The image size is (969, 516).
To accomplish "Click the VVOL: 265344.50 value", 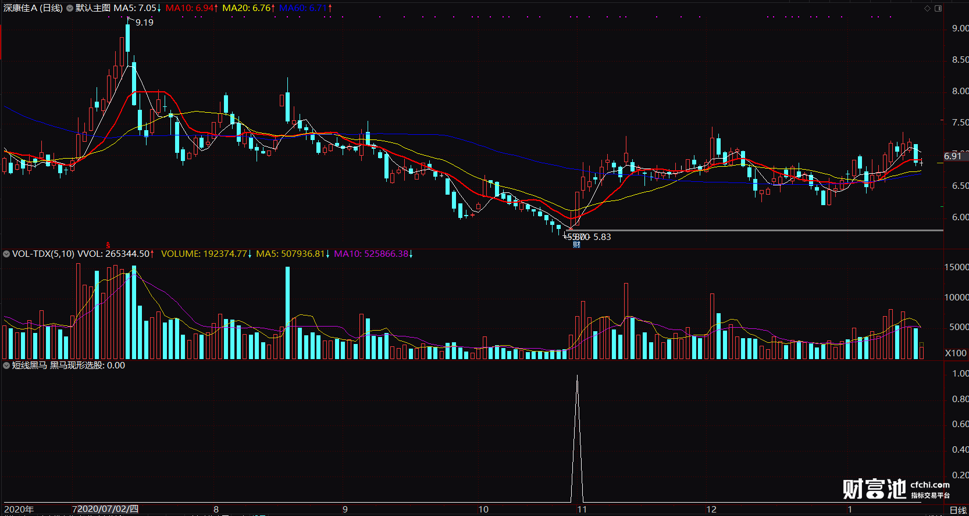I will 116,254.
